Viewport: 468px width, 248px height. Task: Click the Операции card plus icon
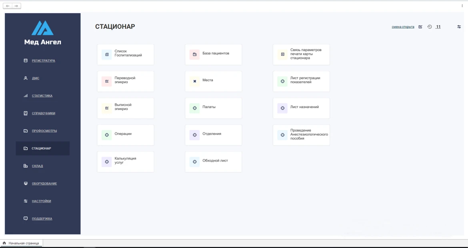tap(106, 135)
